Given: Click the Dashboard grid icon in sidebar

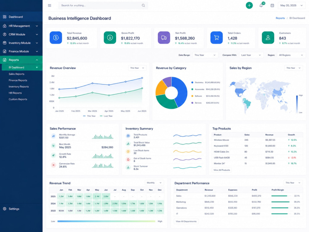Looking at the screenshot, I should 5,17.
